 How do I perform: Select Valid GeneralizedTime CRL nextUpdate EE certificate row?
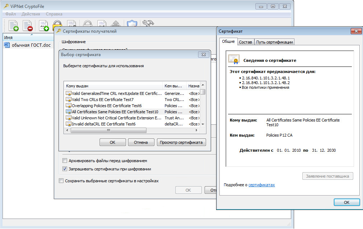tap(132, 93)
